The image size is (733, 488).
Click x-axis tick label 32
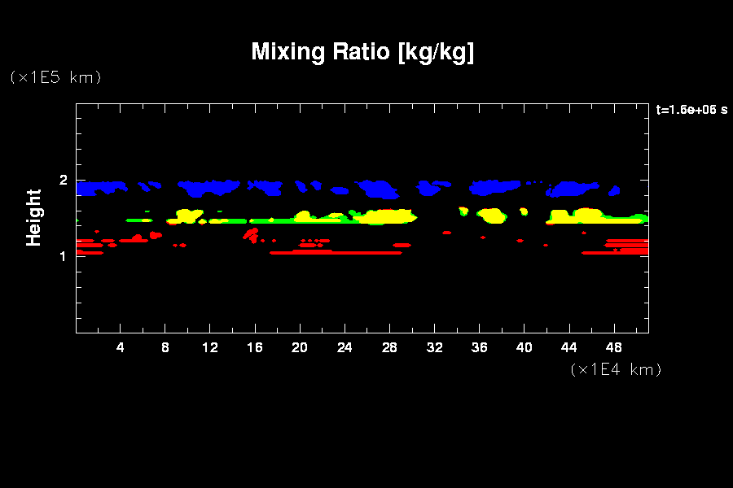click(434, 347)
